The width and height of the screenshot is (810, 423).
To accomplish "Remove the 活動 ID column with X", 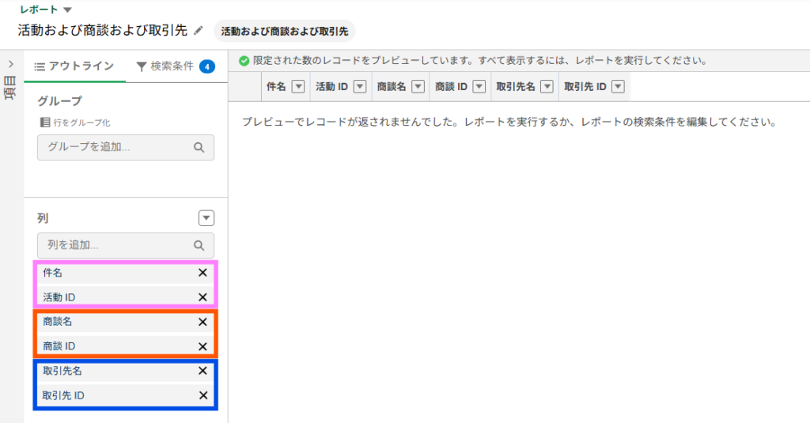I will tap(202, 297).
